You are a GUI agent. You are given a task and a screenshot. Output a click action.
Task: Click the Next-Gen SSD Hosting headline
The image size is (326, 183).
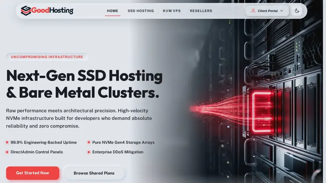click(x=84, y=84)
